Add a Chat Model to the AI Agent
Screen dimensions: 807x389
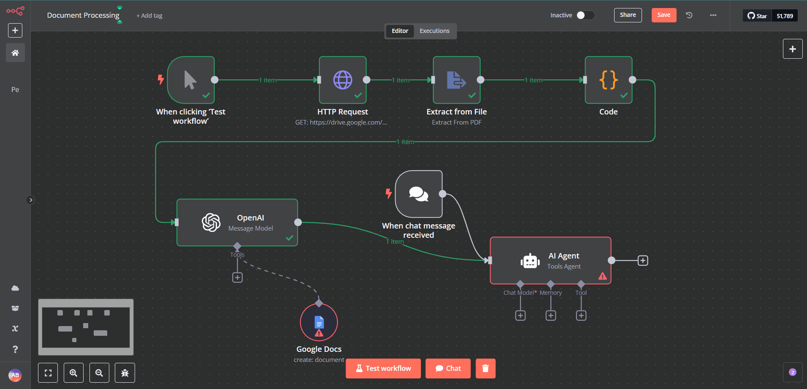coord(520,315)
